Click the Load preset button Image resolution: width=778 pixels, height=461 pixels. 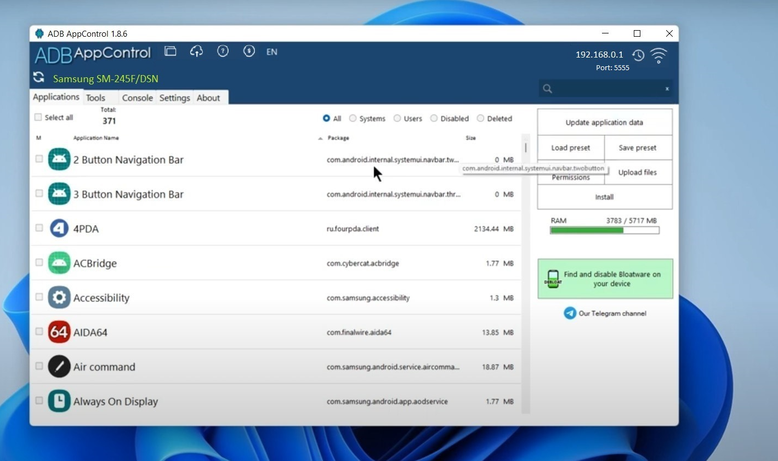point(571,148)
